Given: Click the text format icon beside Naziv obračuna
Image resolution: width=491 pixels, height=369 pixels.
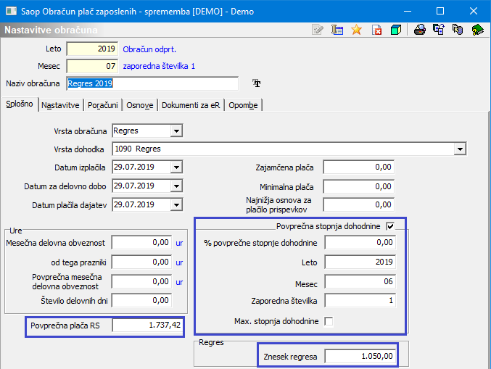Looking at the screenshot, I should click(256, 83).
